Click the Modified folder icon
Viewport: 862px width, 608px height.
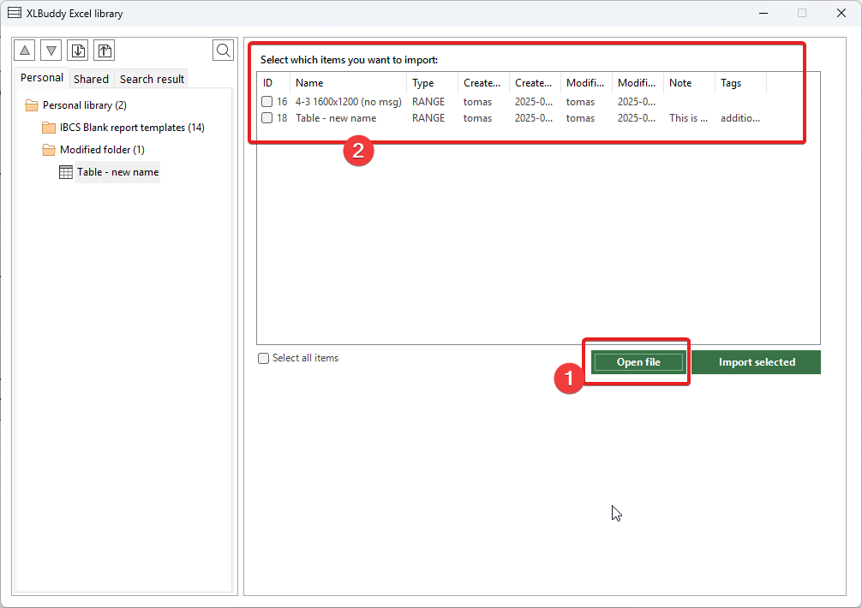[49, 150]
